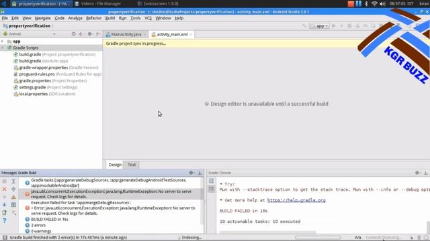Viewport: 430px width, 241px height.
Task: Hide the Project panel with the hide icon
Action: point(98,34)
